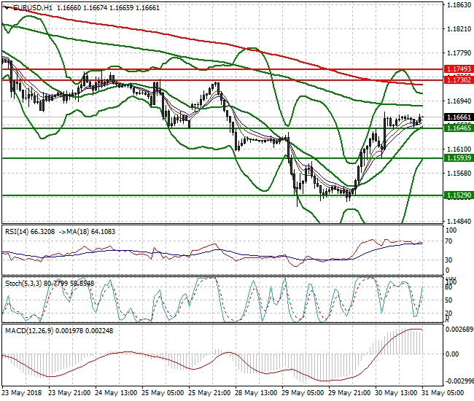Image resolution: width=474 pixels, height=401 pixels.
Task: Click the Stochastic scale value 50
Action: point(448,300)
